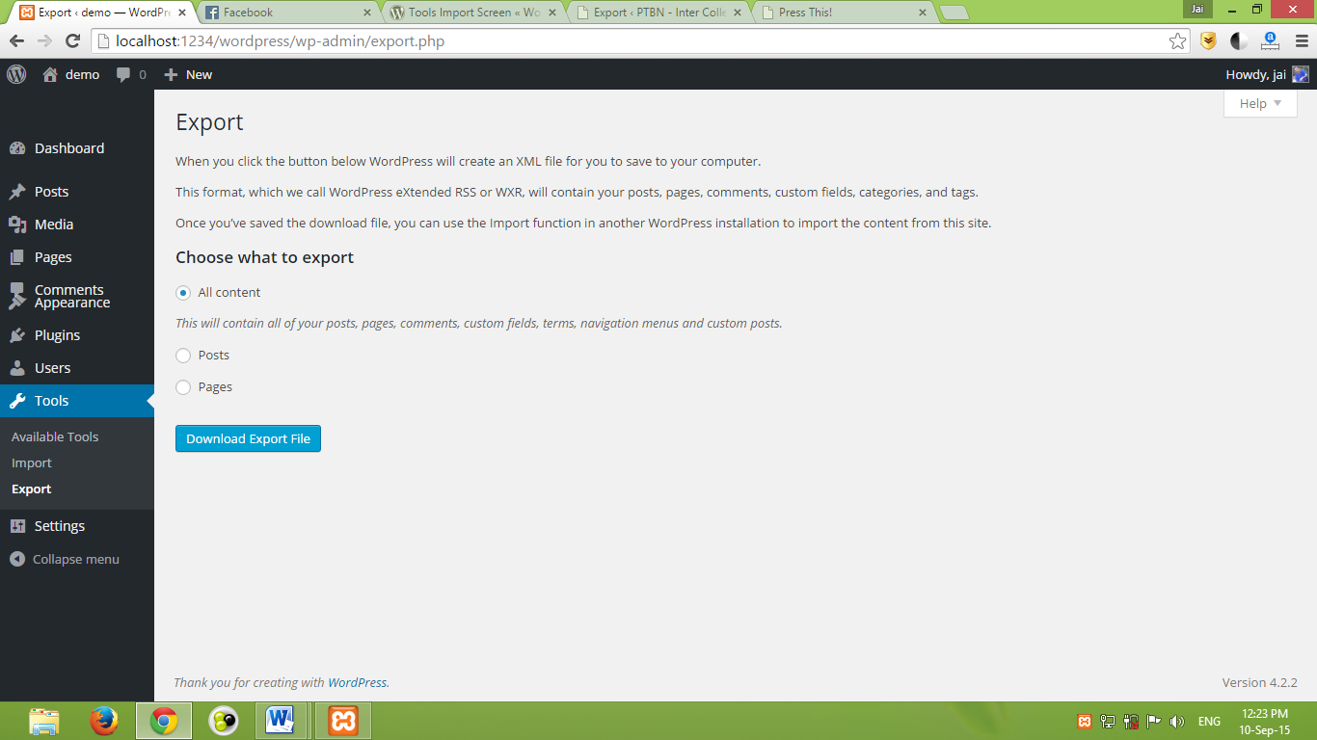The width and height of the screenshot is (1317, 740).
Task: Reload the page with refresh icon
Action: [72, 40]
